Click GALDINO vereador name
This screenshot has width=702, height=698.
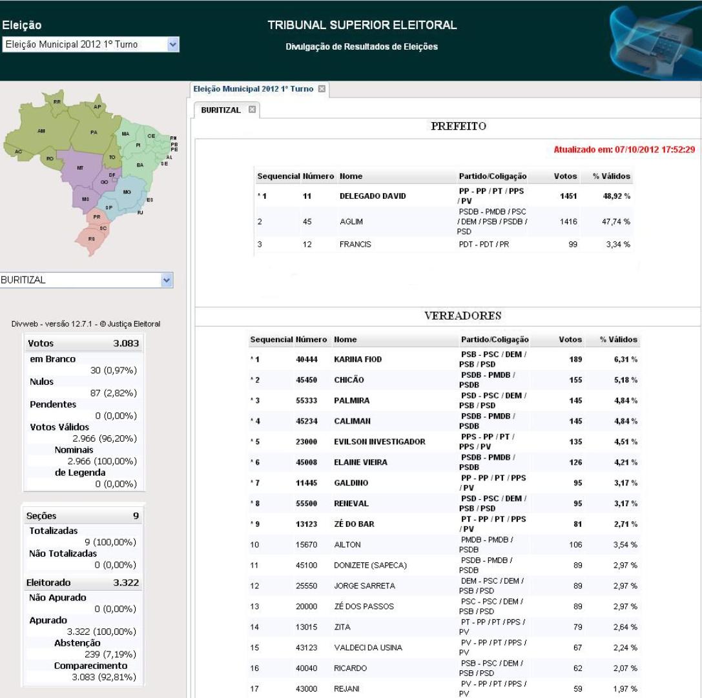(351, 482)
